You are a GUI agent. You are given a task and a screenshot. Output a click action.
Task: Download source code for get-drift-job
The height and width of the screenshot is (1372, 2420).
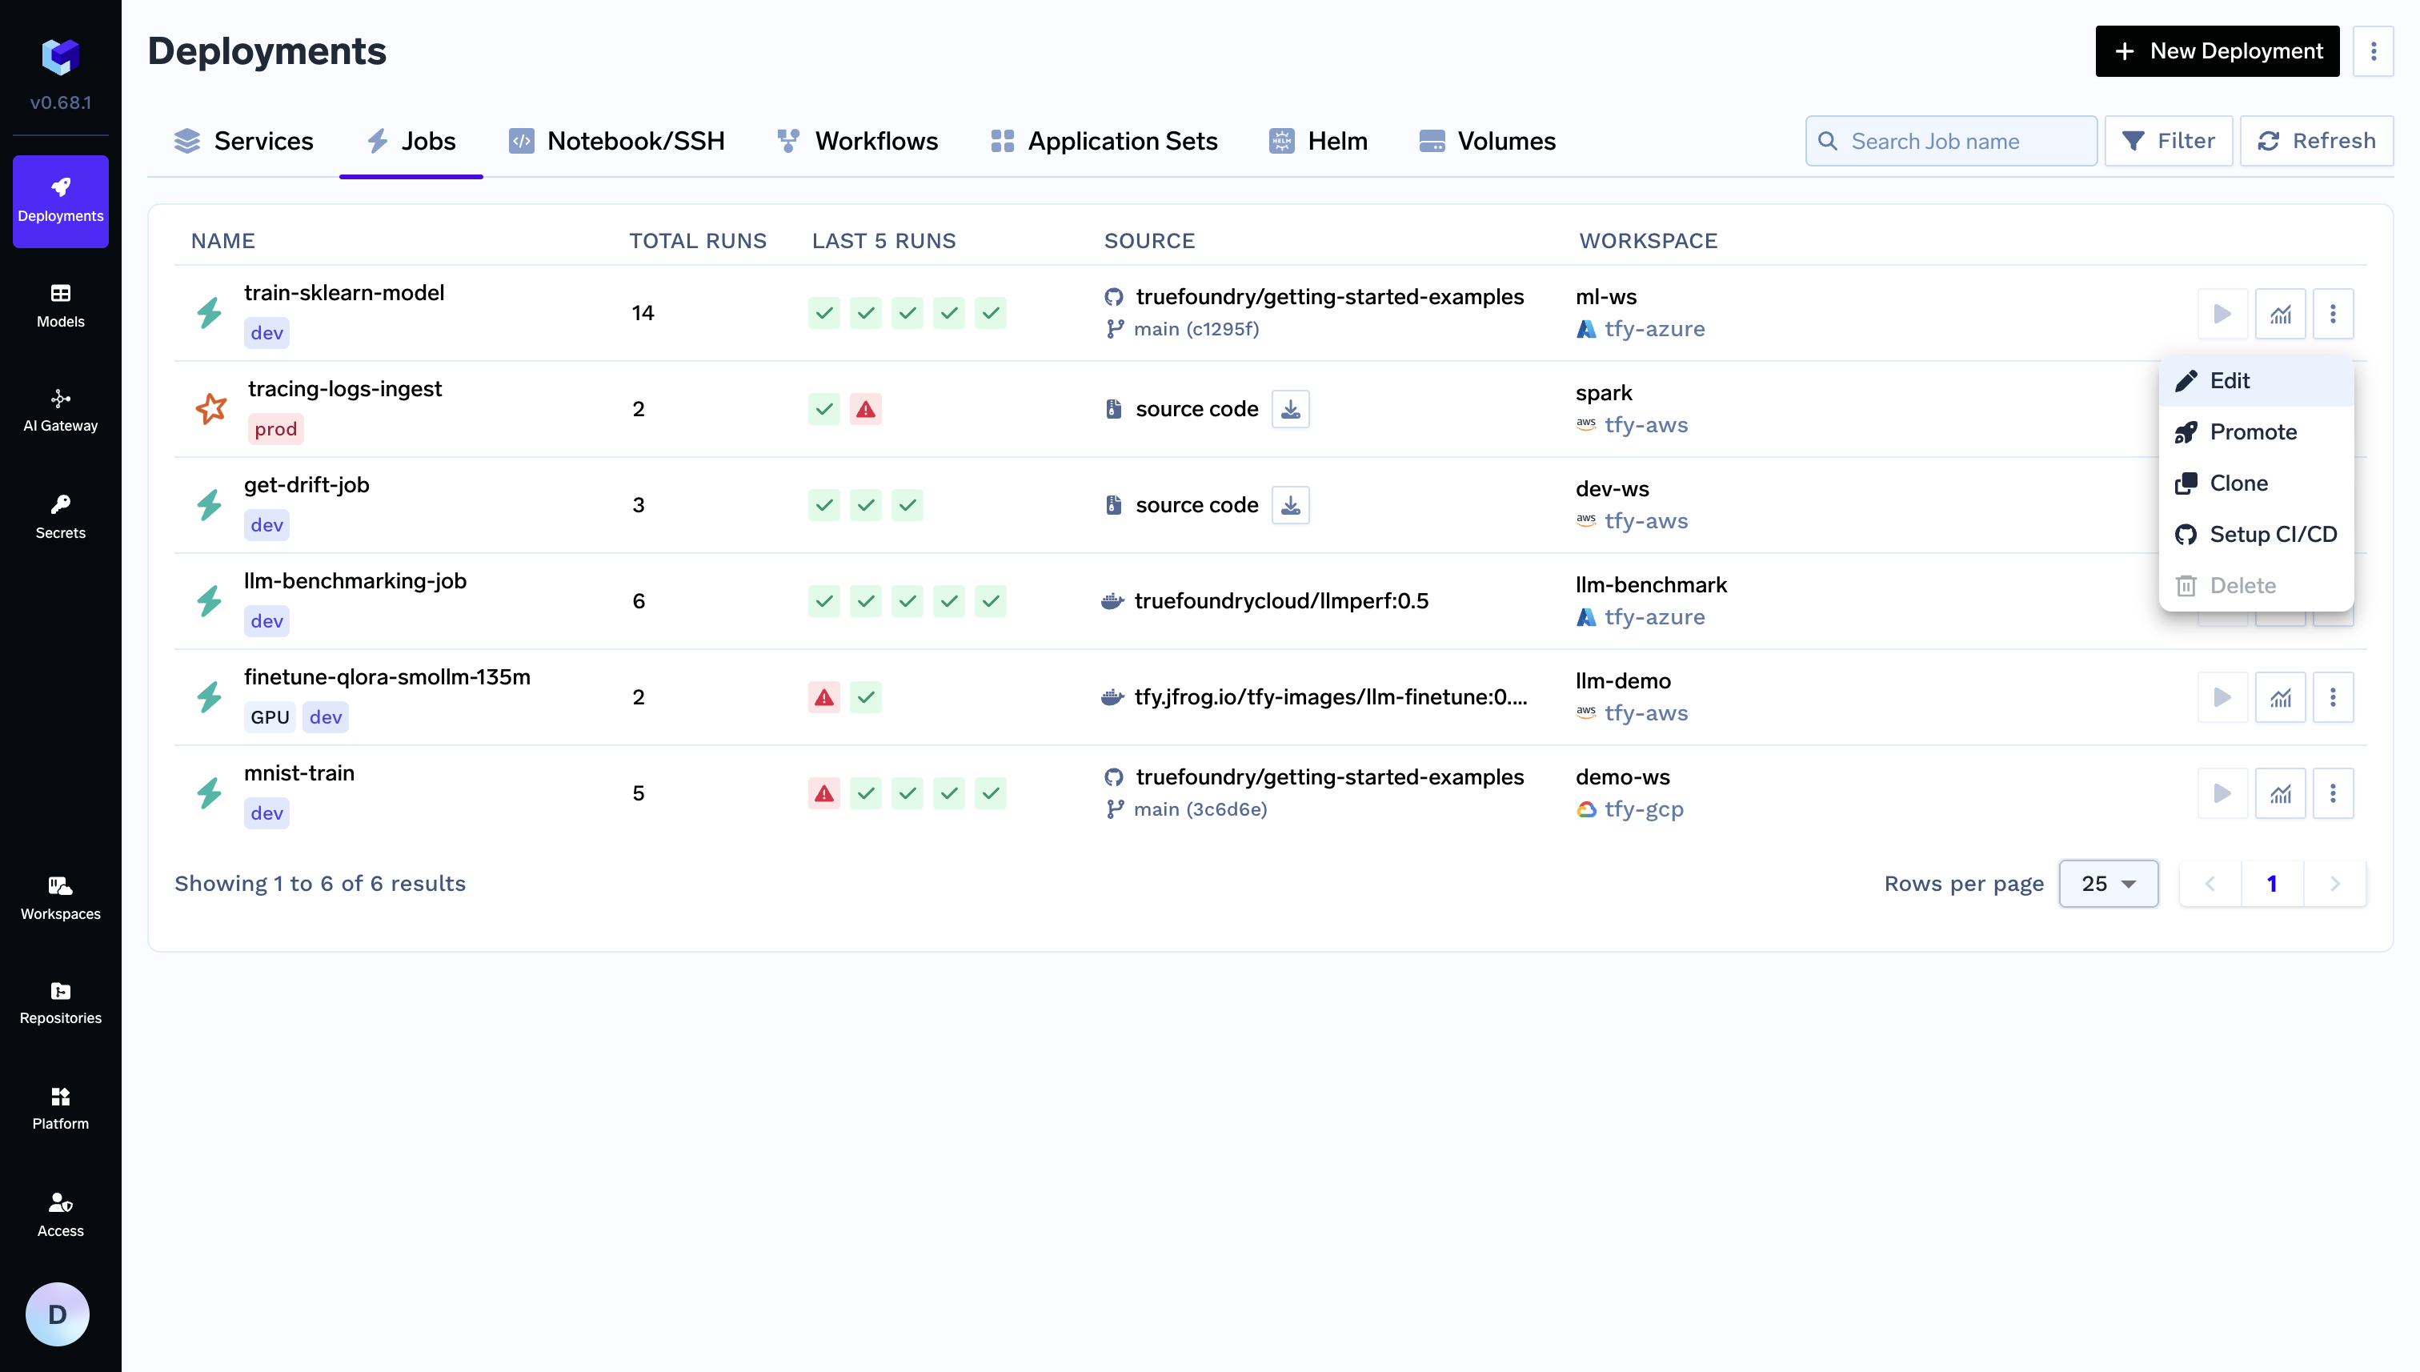1289,505
